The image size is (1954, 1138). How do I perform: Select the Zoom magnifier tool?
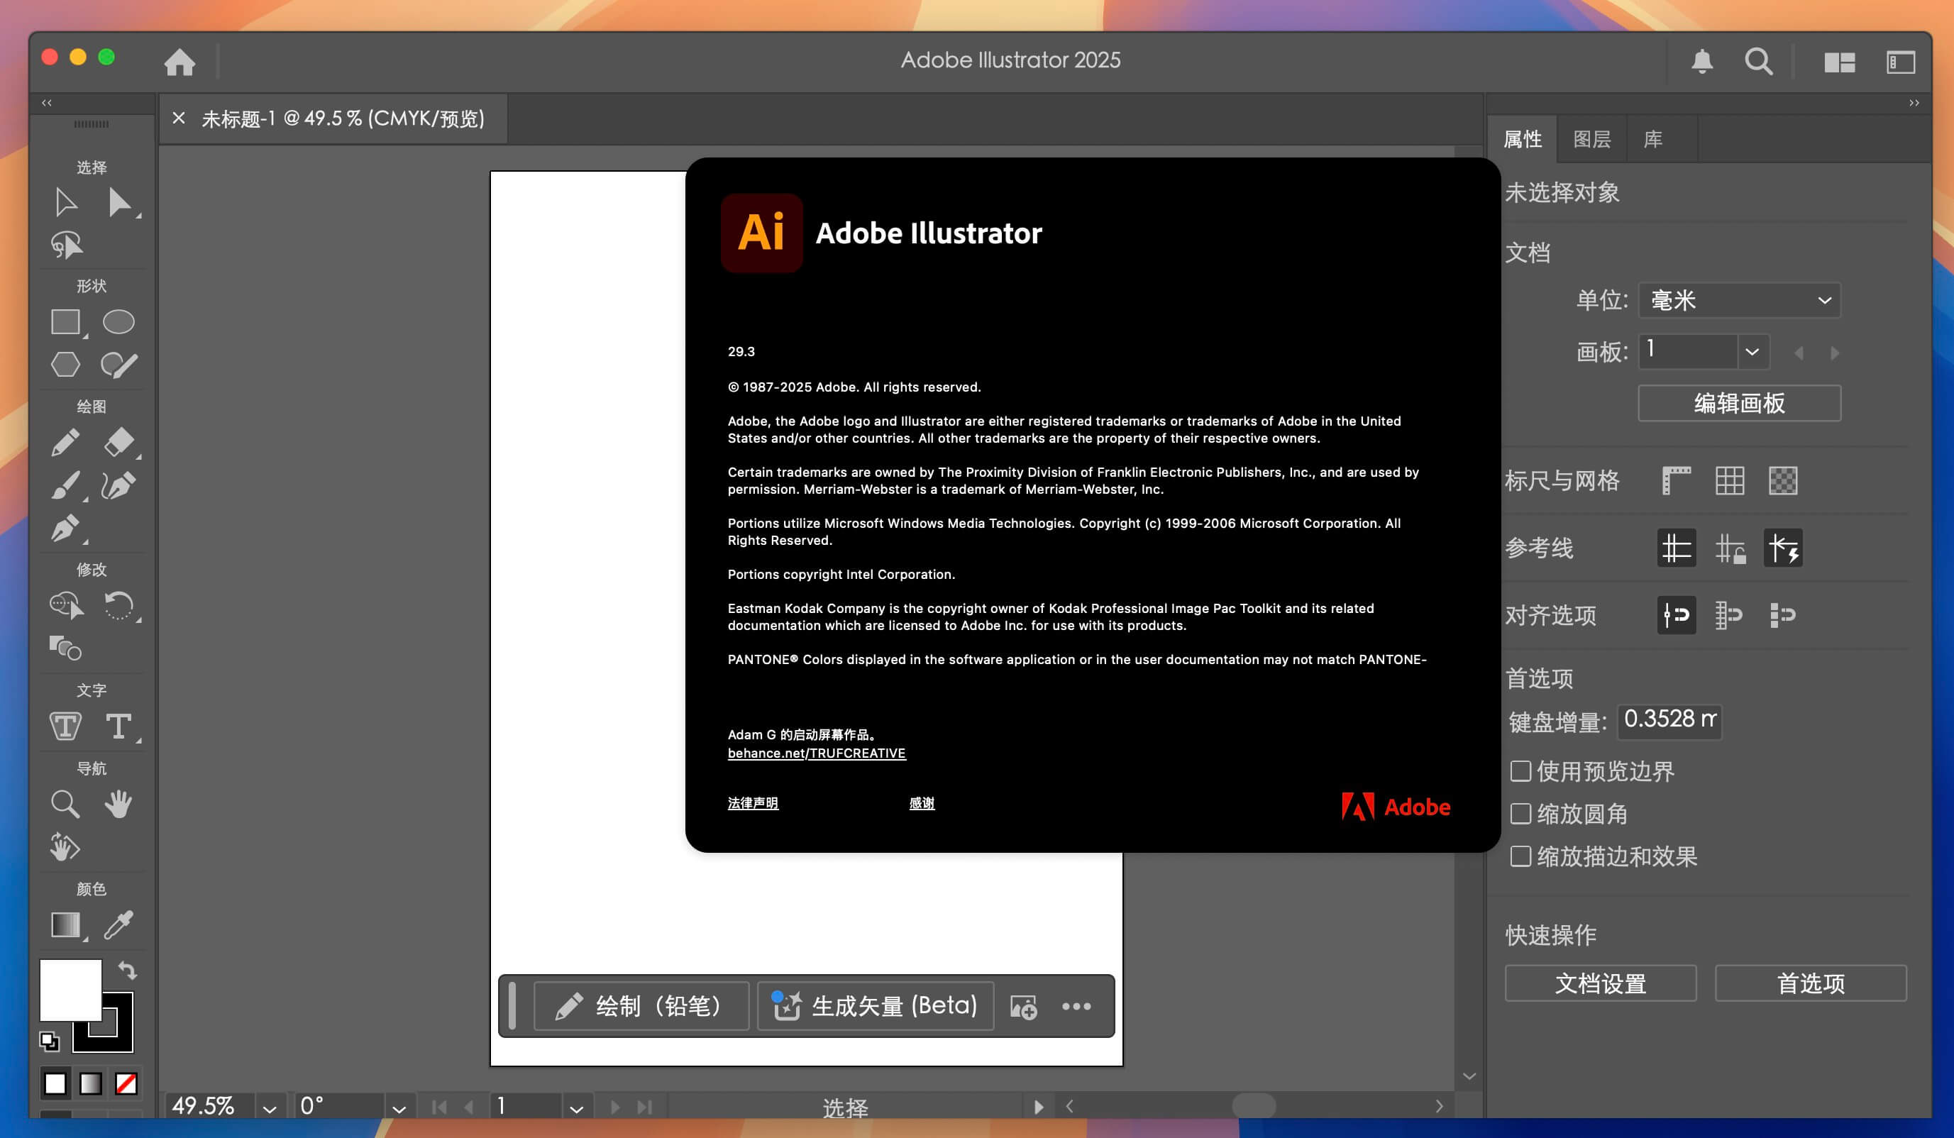click(65, 804)
